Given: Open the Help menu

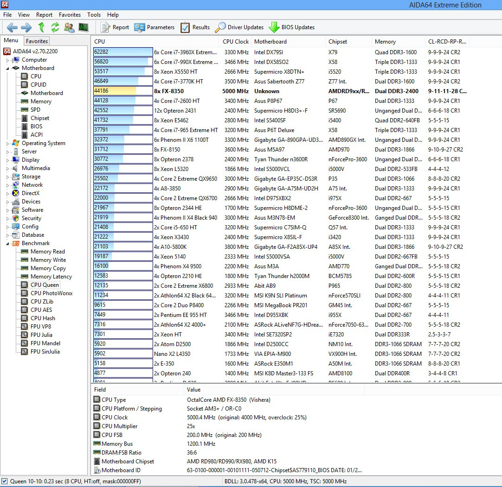Looking at the screenshot, I should click(113, 15).
